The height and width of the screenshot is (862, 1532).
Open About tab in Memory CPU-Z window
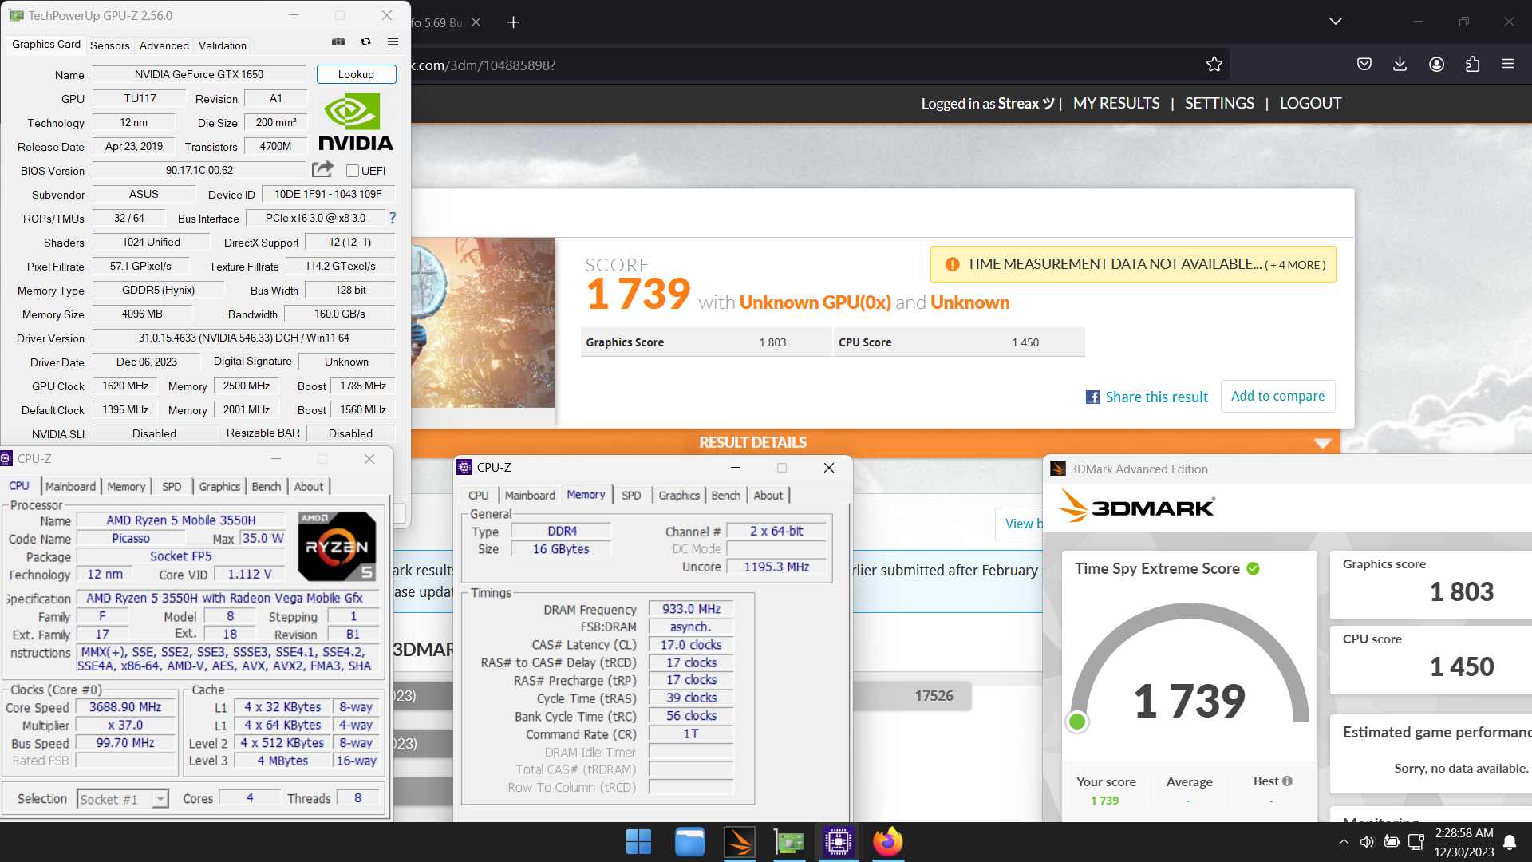(768, 495)
